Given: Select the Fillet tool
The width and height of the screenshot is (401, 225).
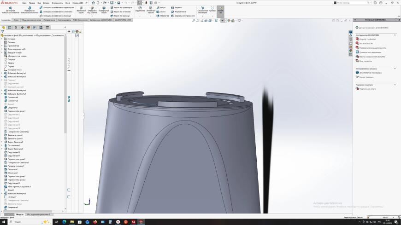Looking at the screenshot, I should [140, 10].
